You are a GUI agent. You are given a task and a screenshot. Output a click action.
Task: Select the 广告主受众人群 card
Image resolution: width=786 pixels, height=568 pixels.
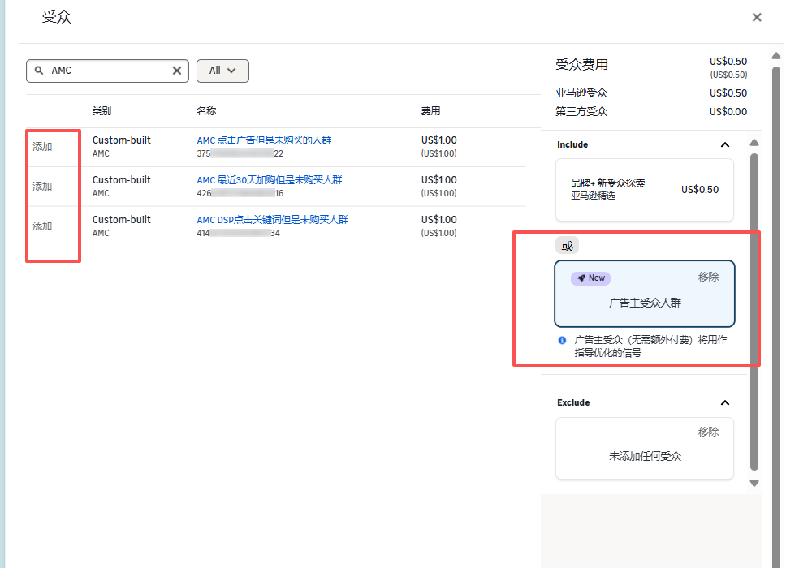645,294
